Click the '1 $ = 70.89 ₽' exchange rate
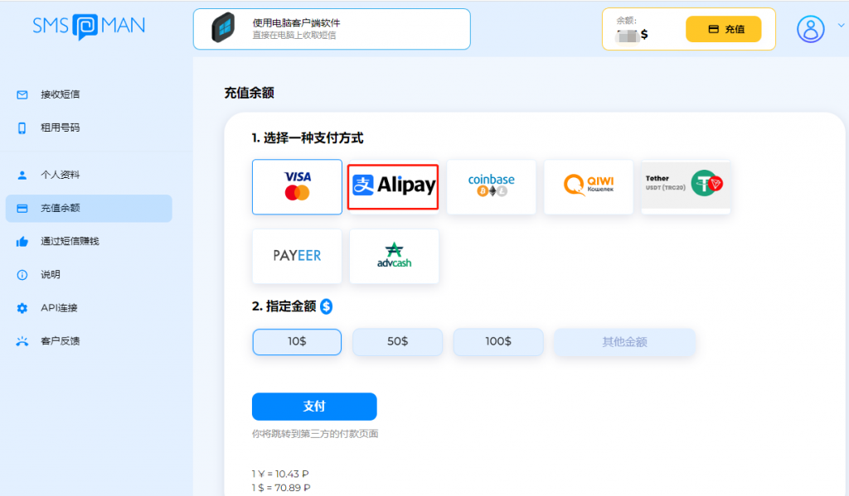Viewport: 849px width, 496px height. (x=281, y=488)
